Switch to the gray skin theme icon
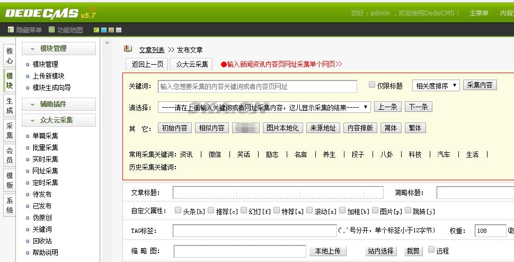Viewport: 514px width, 262px height. coord(119,30)
